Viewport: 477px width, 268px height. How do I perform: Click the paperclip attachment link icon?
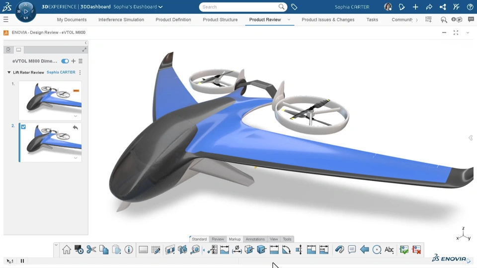tap(339, 250)
